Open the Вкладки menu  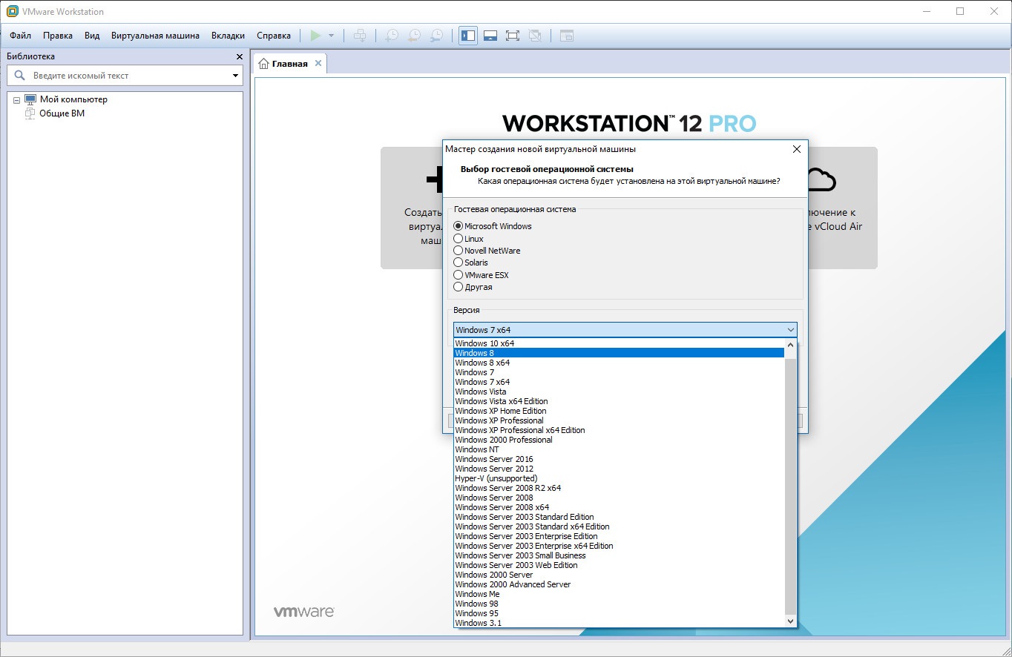(x=228, y=36)
